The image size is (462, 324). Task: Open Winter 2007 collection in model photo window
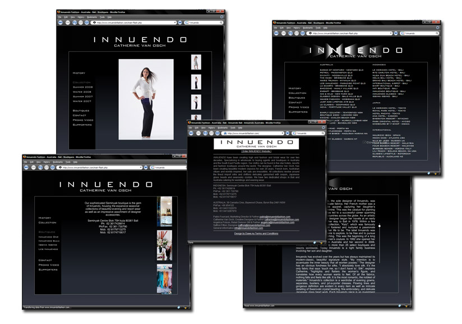coord(82,101)
